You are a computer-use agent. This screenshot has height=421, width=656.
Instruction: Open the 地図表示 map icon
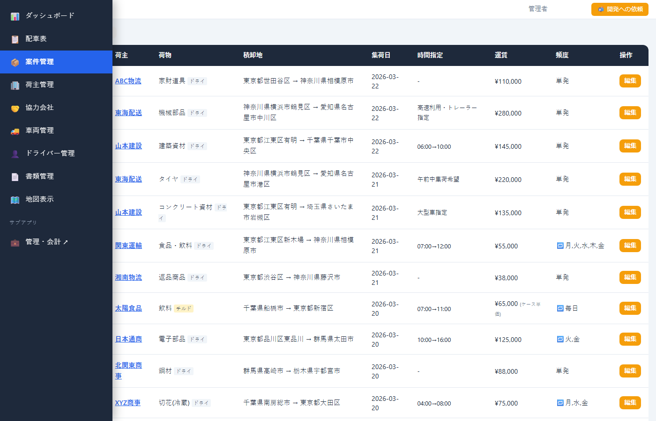click(15, 199)
